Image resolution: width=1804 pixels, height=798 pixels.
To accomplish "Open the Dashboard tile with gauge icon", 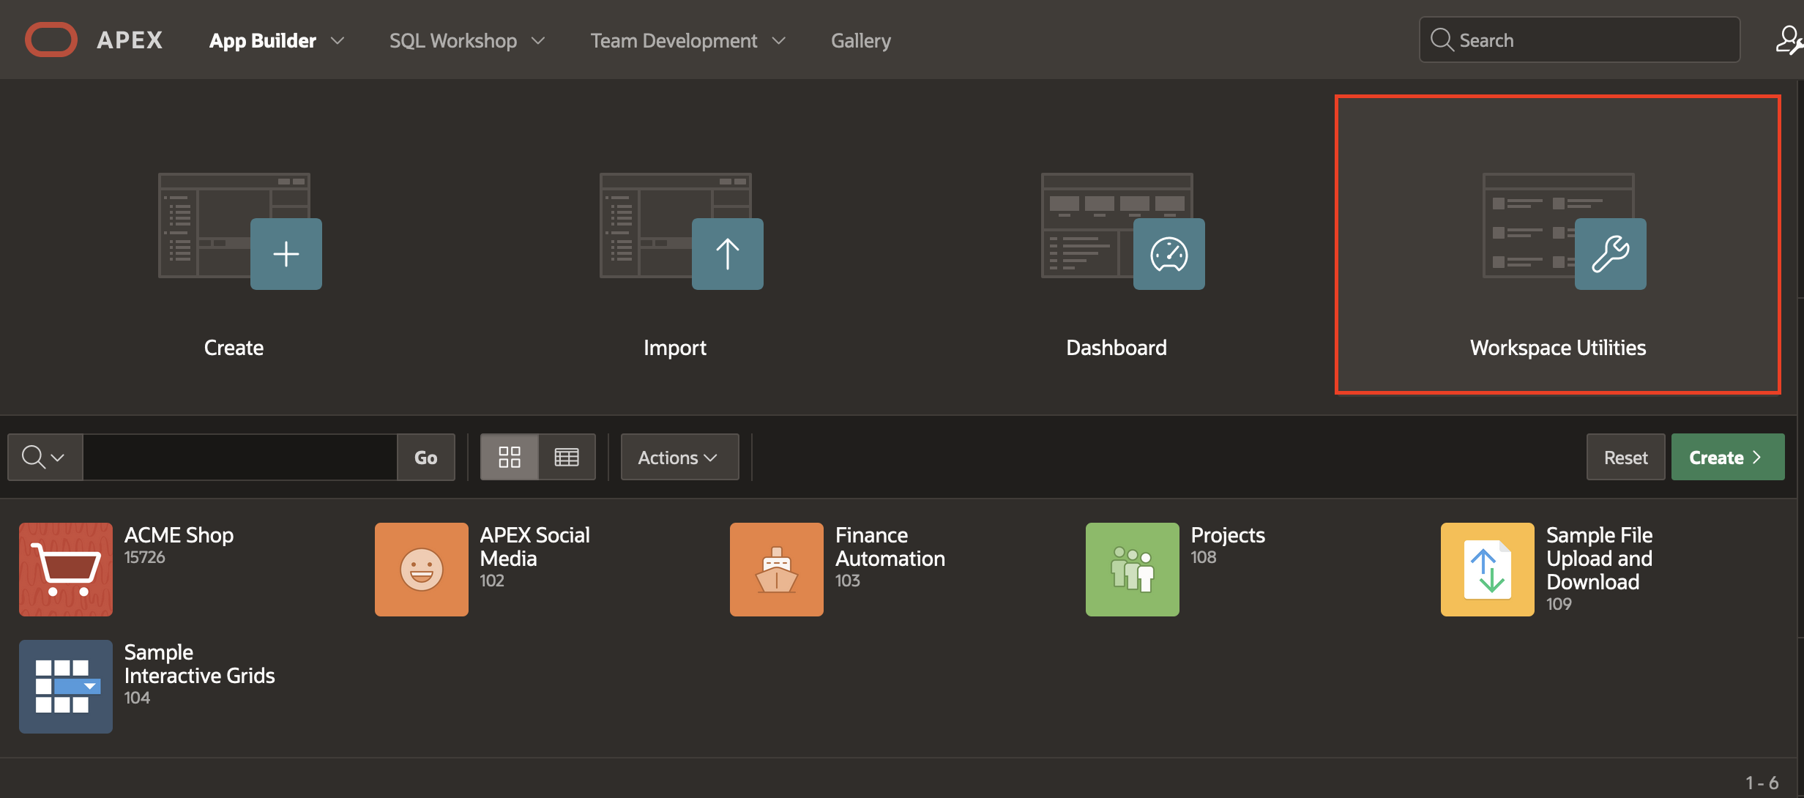I will coord(1123,231).
